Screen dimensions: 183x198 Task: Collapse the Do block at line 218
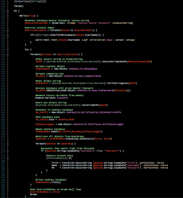click(8, 11)
